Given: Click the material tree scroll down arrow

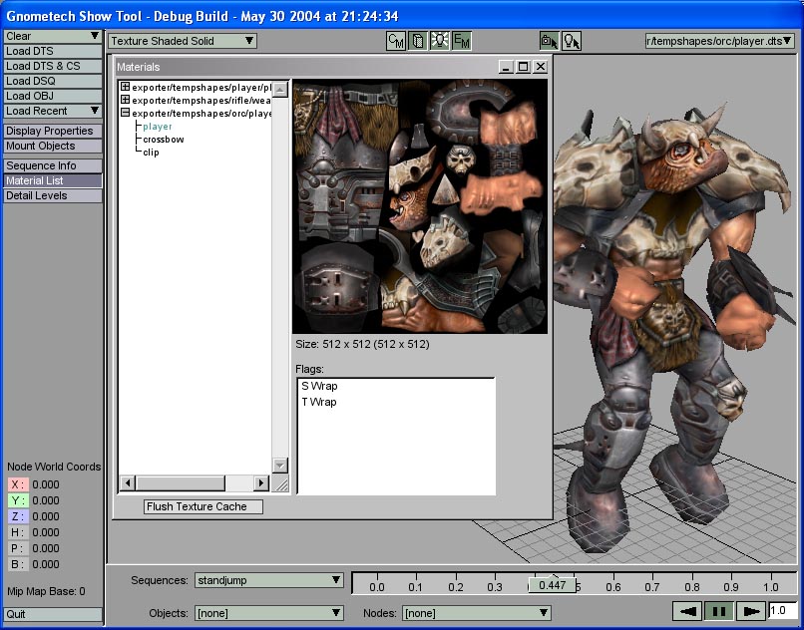Looking at the screenshot, I should (280, 466).
